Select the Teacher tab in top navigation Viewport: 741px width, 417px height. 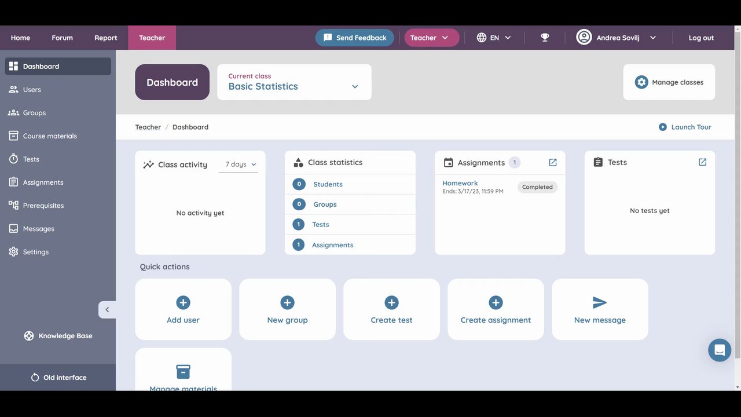coord(152,38)
